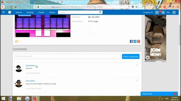Viewport: 181px width, 101px height.
Task: Share the item on Facebook
Action: tap(131, 41)
